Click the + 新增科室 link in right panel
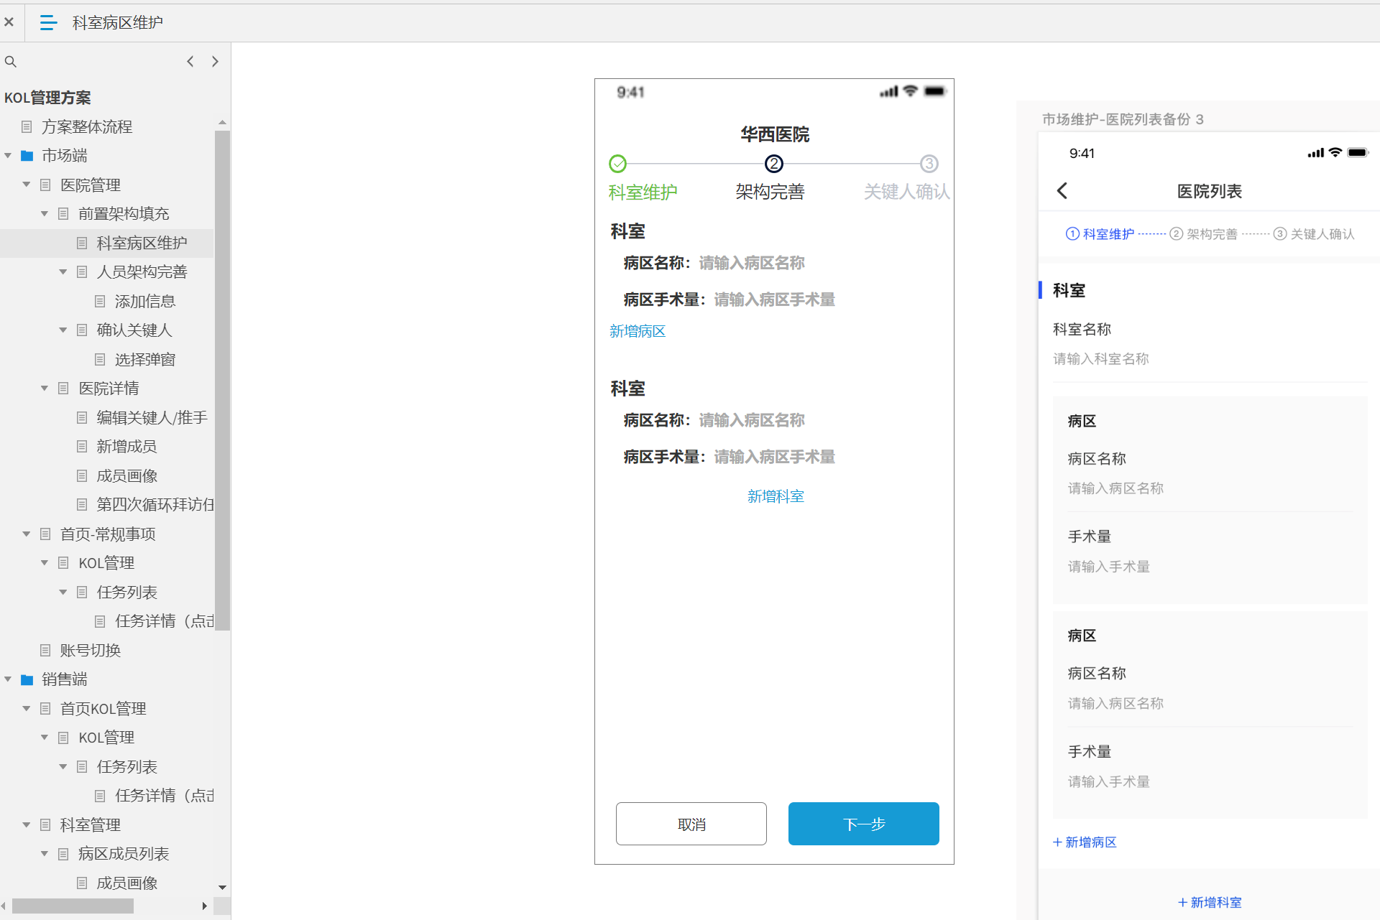Image resolution: width=1380 pixels, height=920 pixels. point(1210,903)
